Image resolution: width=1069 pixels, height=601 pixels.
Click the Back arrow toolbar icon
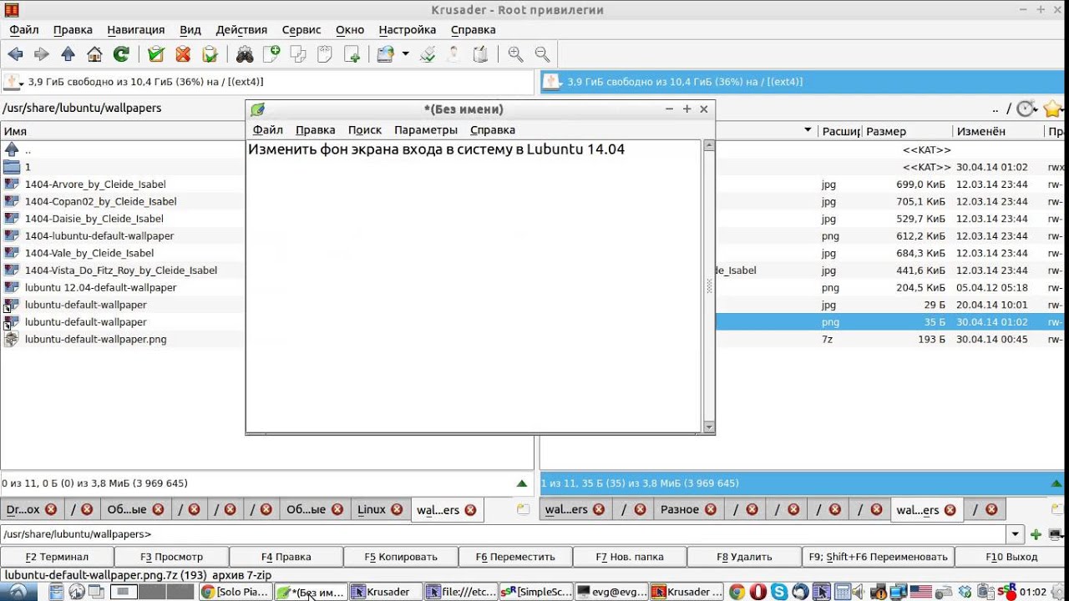15,54
